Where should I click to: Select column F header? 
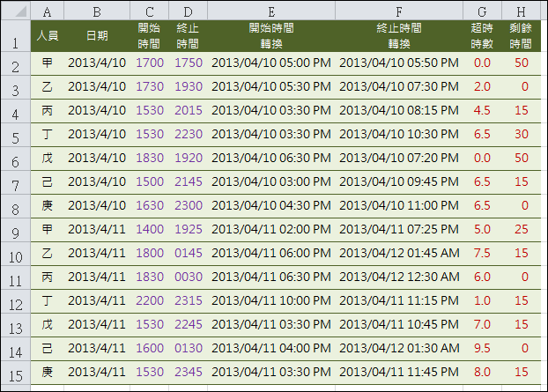click(x=399, y=11)
